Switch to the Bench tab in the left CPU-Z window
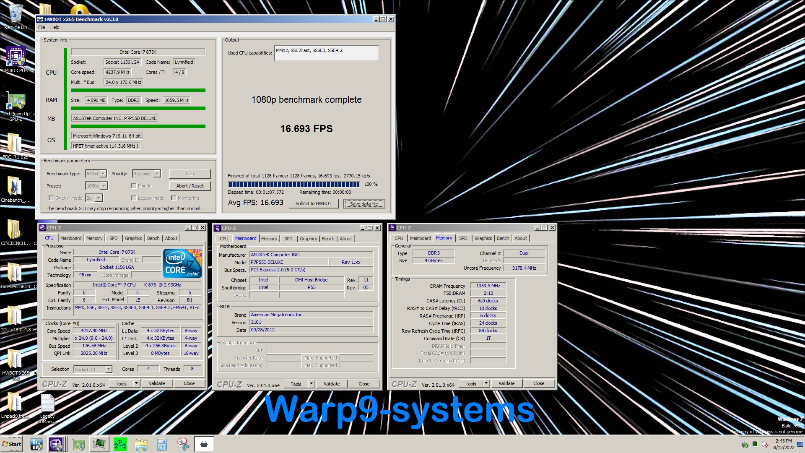The height and width of the screenshot is (453, 805). tap(153, 238)
